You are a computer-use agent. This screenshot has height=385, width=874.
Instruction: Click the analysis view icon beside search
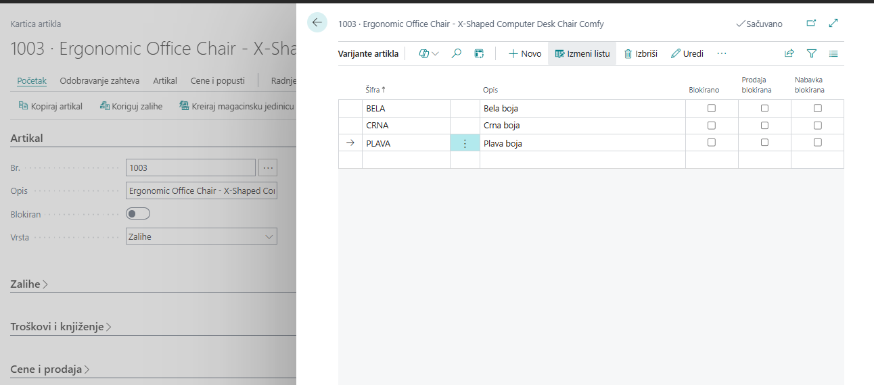point(479,53)
